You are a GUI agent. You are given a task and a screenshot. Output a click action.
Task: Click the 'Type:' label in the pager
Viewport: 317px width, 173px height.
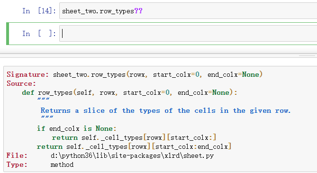17,164
